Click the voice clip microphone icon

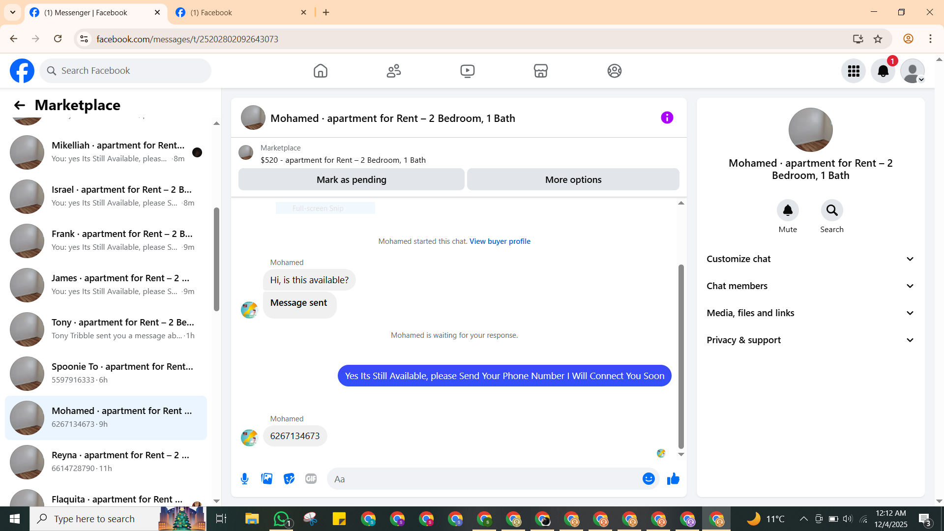coord(244,479)
